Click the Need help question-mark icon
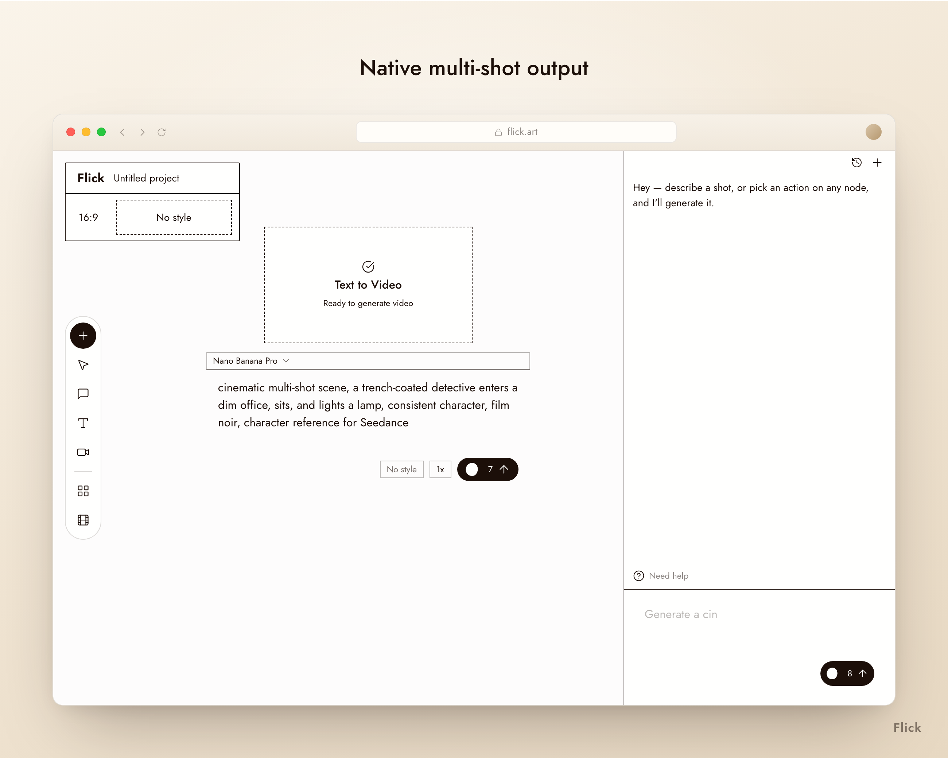The height and width of the screenshot is (758, 948). [638, 576]
